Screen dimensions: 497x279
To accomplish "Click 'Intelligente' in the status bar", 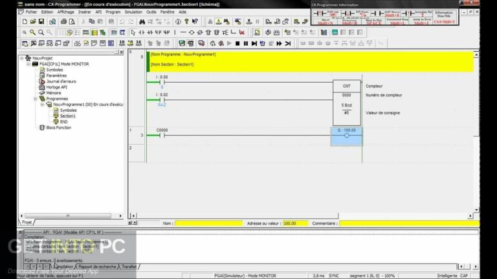I will coord(447,276).
